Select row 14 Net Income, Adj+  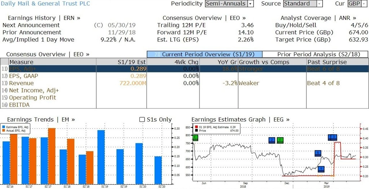pyautogui.click(x=184, y=91)
